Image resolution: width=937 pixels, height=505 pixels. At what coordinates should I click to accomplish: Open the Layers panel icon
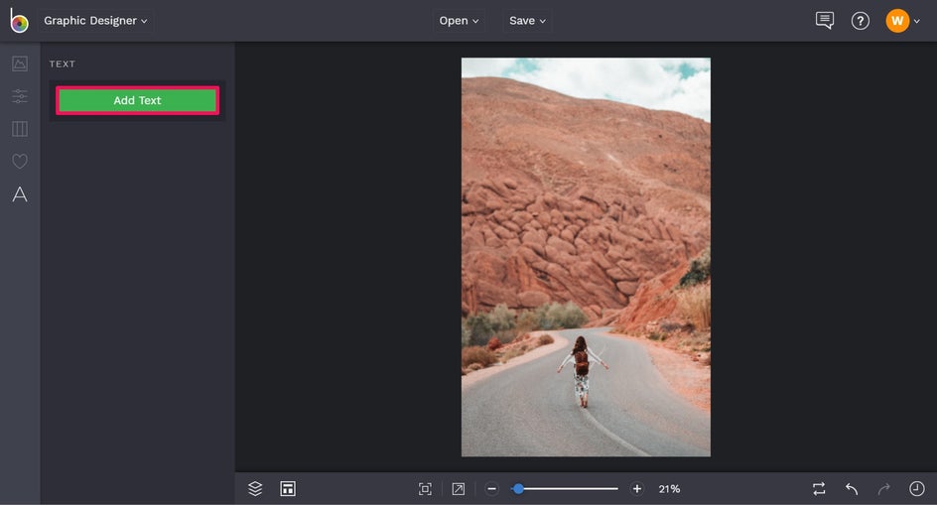tap(255, 488)
